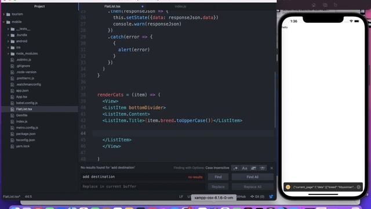Image resolution: width=371 pixels, height=209 pixels.
Task: Expand the android folder
Action: (x=8, y=41)
